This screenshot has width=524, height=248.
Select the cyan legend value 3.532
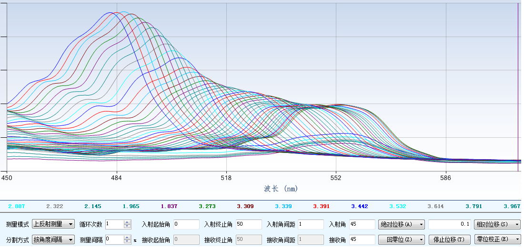click(397, 206)
